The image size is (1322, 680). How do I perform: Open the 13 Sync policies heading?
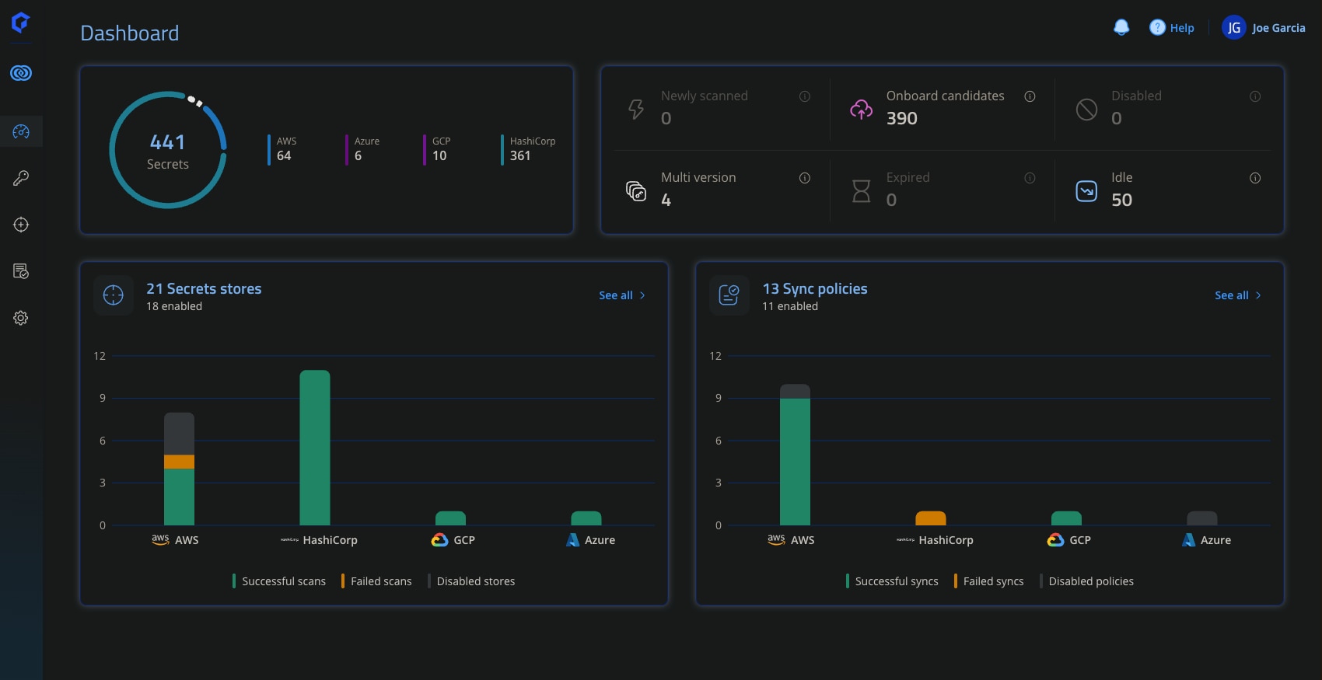click(x=815, y=289)
